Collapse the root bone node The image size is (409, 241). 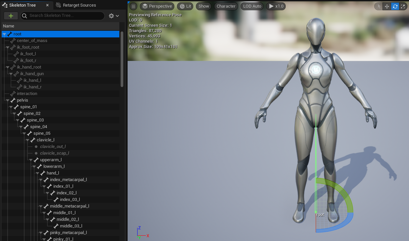tap(4, 34)
